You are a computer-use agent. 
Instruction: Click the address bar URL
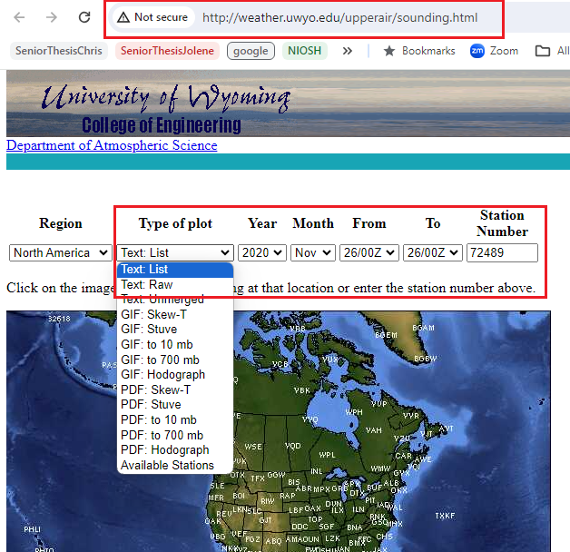pos(339,17)
